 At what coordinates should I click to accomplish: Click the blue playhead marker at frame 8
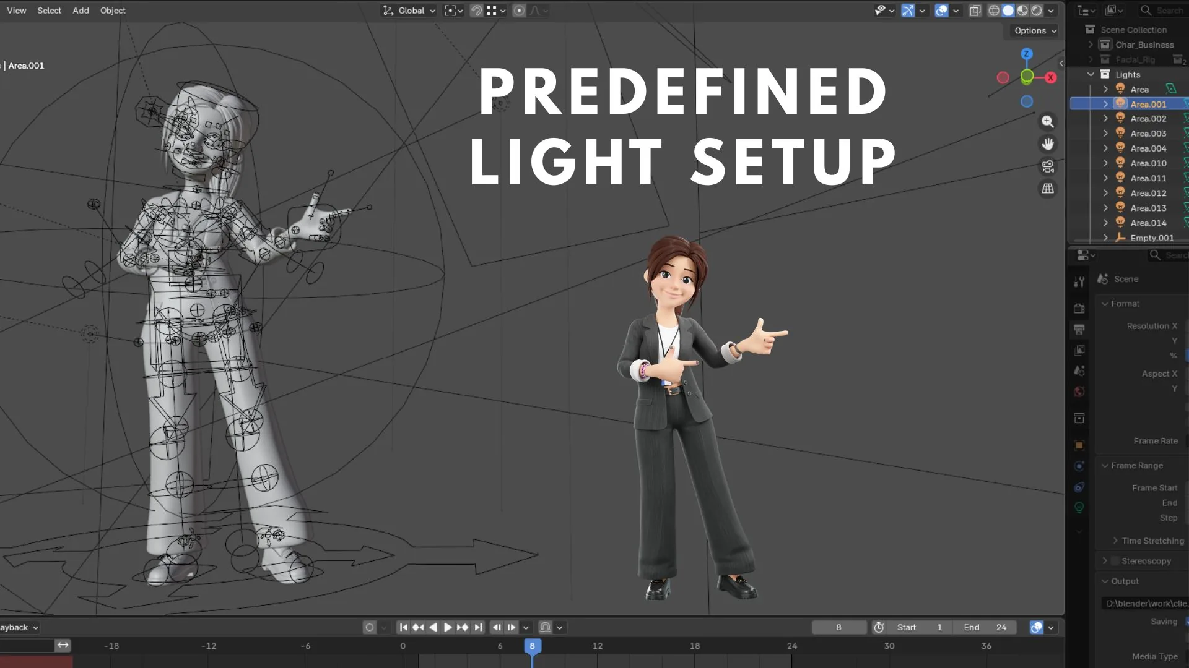click(x=532, y=646)
